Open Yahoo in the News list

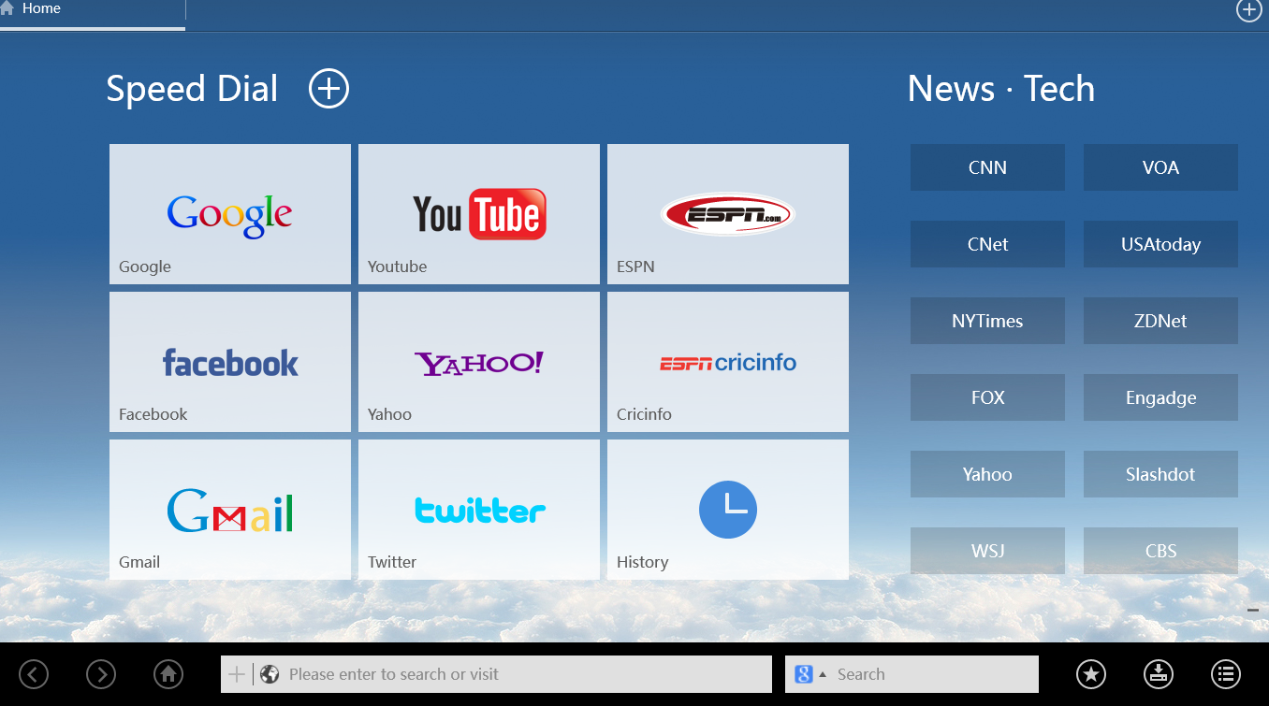click(x=987, y=474)
